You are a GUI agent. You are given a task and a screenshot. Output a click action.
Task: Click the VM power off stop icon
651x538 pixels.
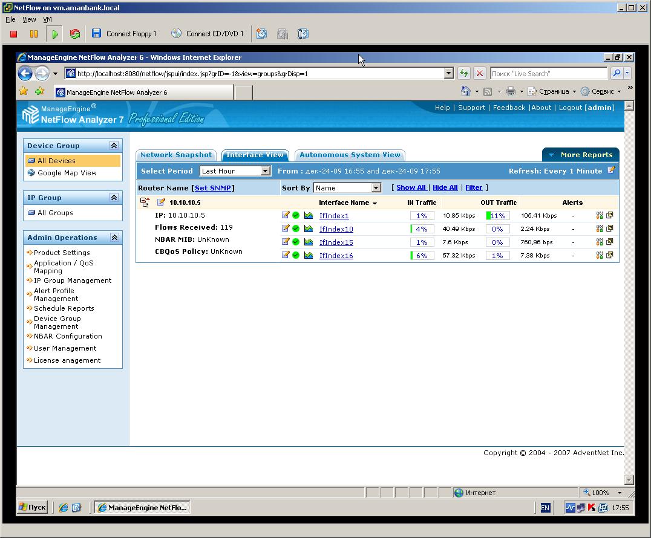tap(14, 34)
